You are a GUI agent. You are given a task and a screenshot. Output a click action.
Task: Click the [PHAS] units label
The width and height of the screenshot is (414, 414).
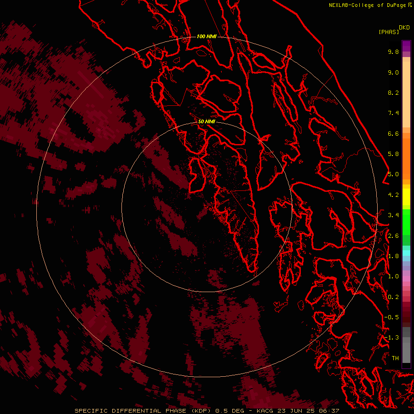pos(389,32)
